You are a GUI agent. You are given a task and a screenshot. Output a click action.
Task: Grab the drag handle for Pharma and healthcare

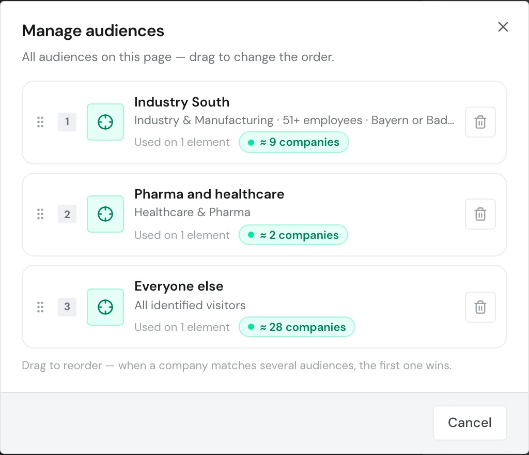click(40, 214)
